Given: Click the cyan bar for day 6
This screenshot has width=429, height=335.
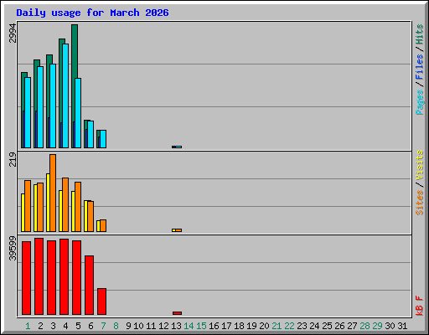Looking at the screenshot, I should [x=90, y=134].
